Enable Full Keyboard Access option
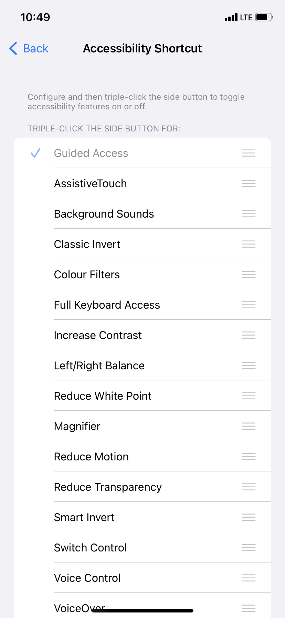The height and width of the screenshot is (618, 285). click(107, 305)
